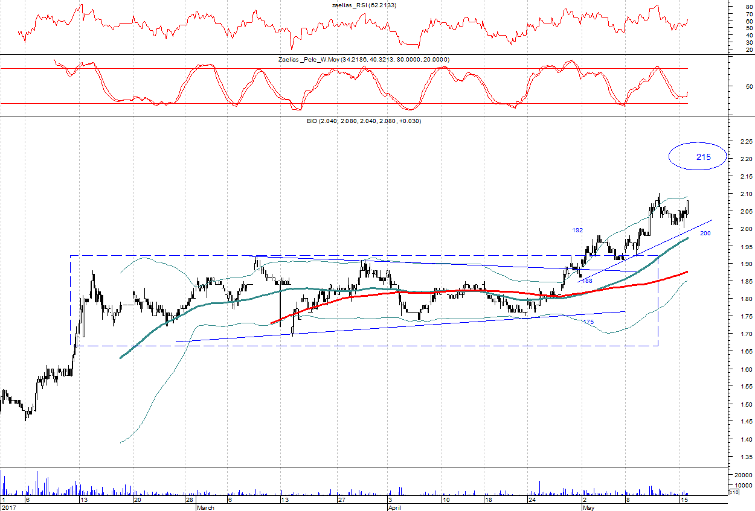This screenshot has height=511, width=755.
Task: Click the blue 175 annotation label
Action: click(x=588, y=322)
